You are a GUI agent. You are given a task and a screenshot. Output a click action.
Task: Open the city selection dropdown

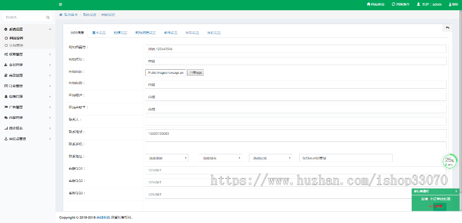click(x=220, y=158)
